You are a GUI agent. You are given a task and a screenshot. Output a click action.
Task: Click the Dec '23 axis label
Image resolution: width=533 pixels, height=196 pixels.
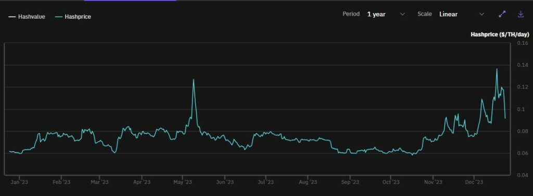[x=474, y=182]
